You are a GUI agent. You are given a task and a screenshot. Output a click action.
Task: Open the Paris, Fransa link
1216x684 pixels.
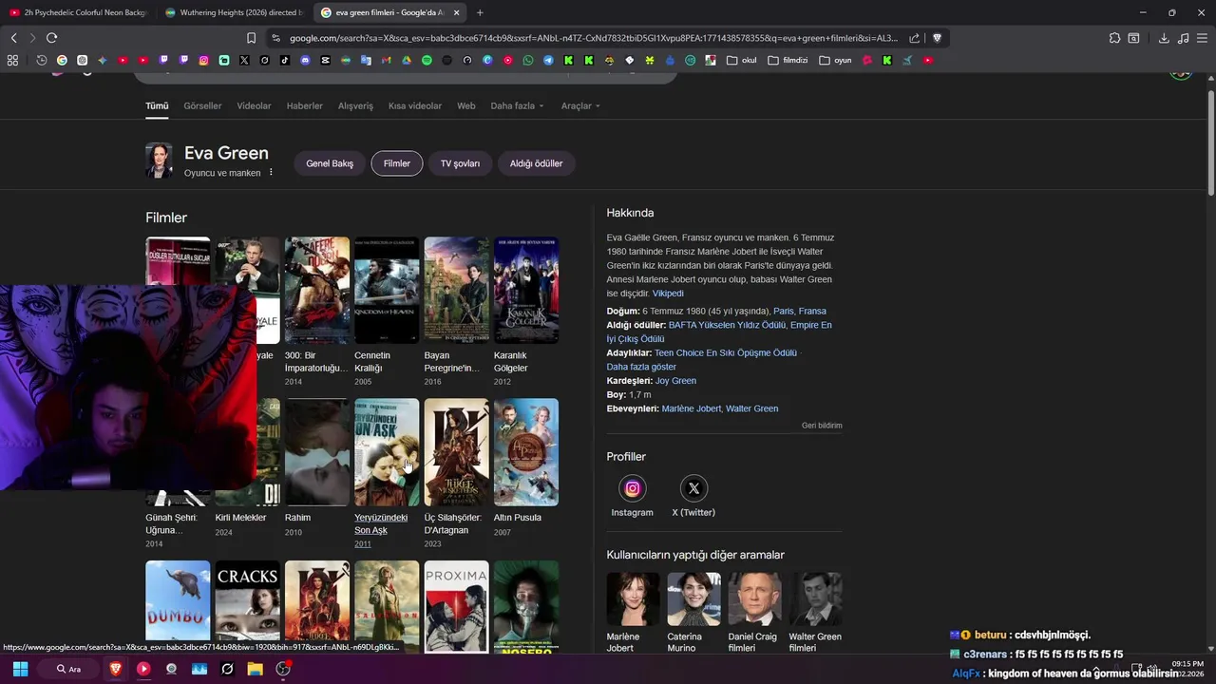(800, 311)
